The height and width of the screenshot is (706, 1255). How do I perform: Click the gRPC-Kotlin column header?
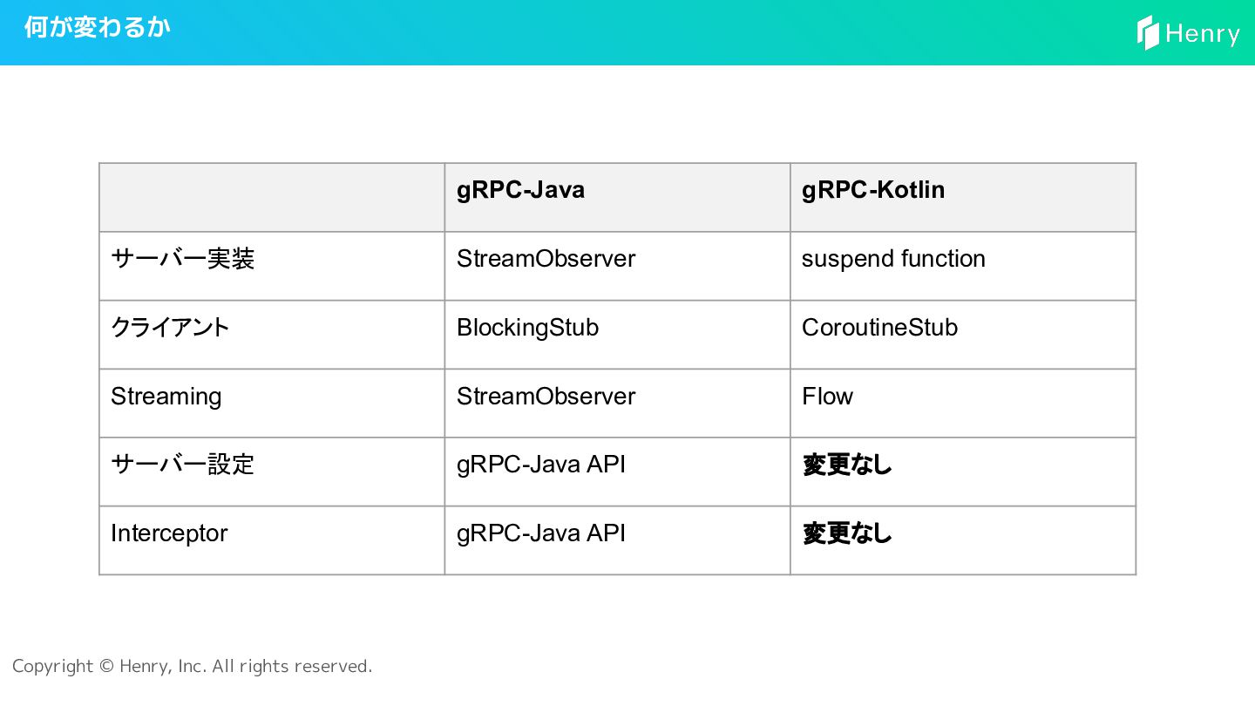pyautogui.click(x=872, y=190)
